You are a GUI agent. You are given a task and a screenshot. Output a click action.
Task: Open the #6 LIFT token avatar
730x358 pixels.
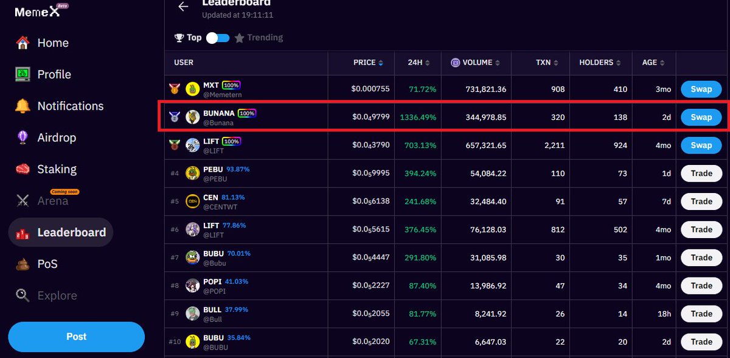click(193, 229)
